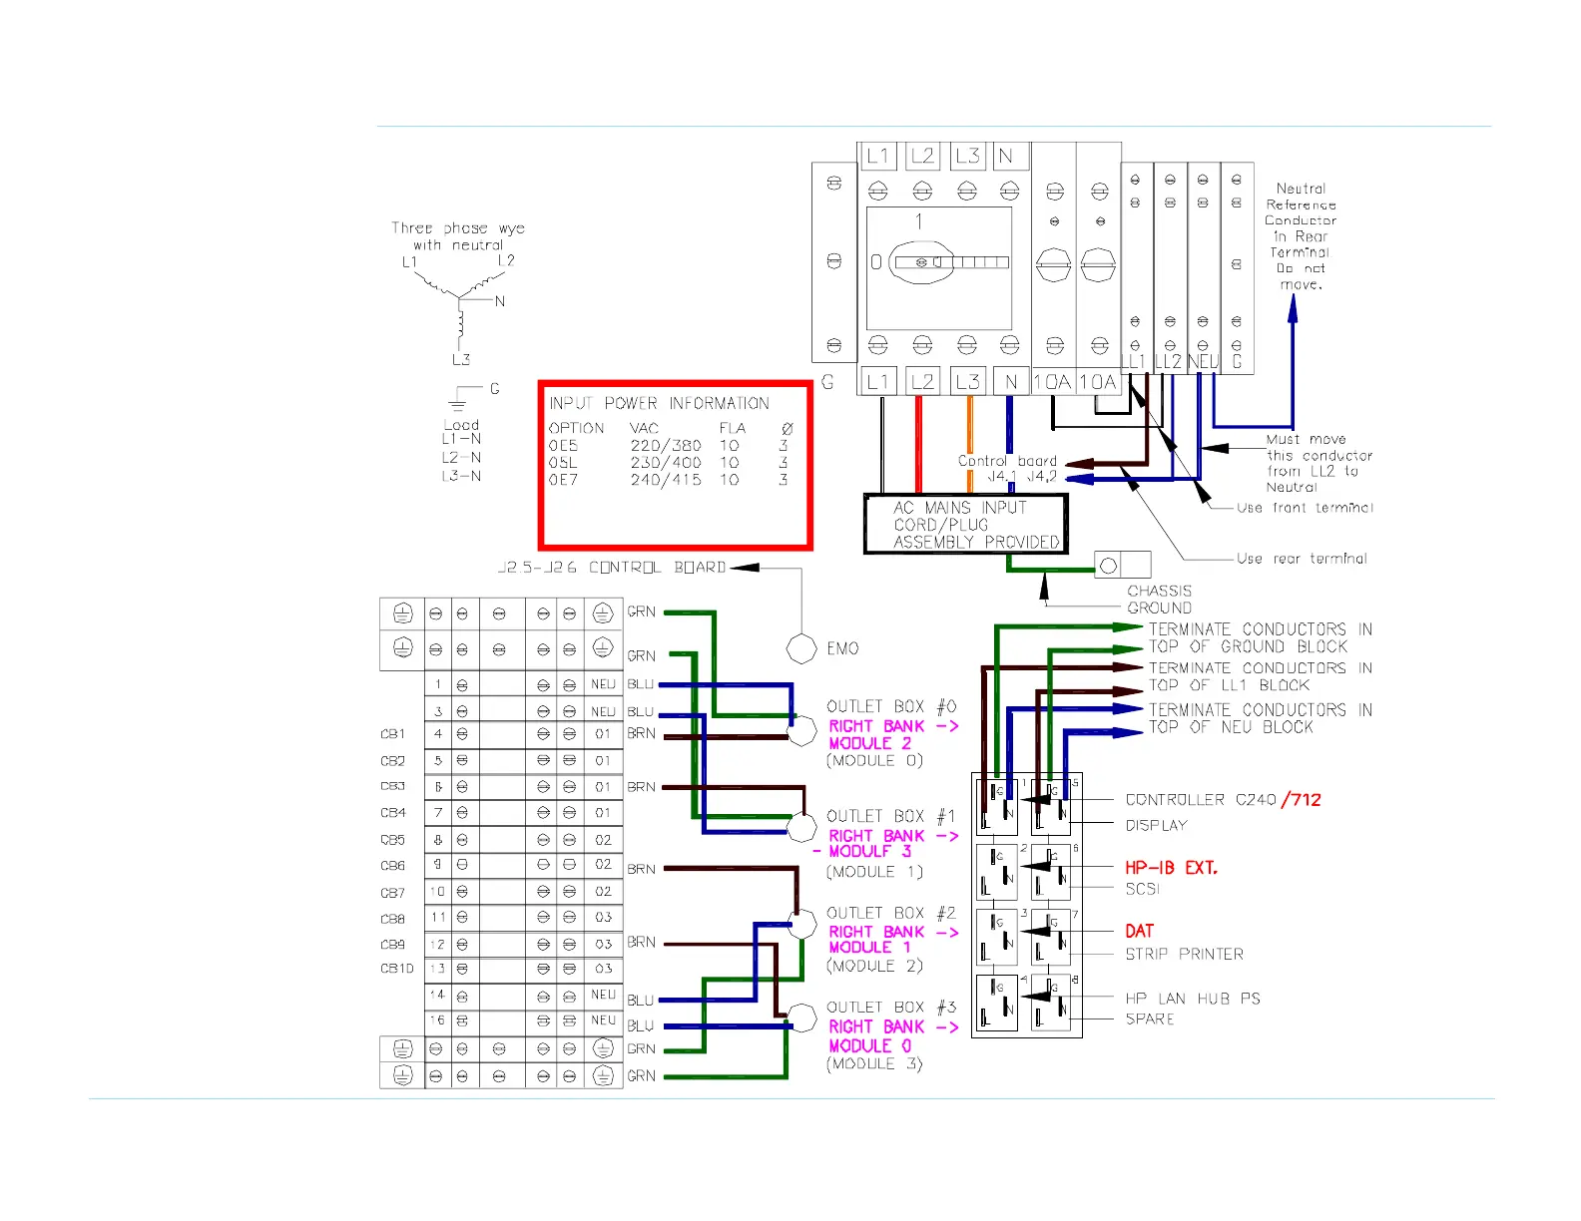Select outlet receptacle number 7
The height and width of the screenshot is (1221, 1581).
[1051, 936]
